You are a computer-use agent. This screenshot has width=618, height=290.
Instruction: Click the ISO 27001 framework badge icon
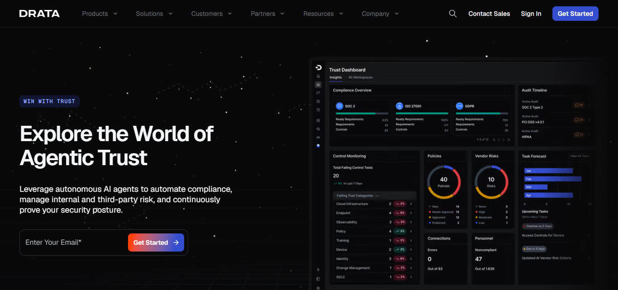(x=399, y=106)
